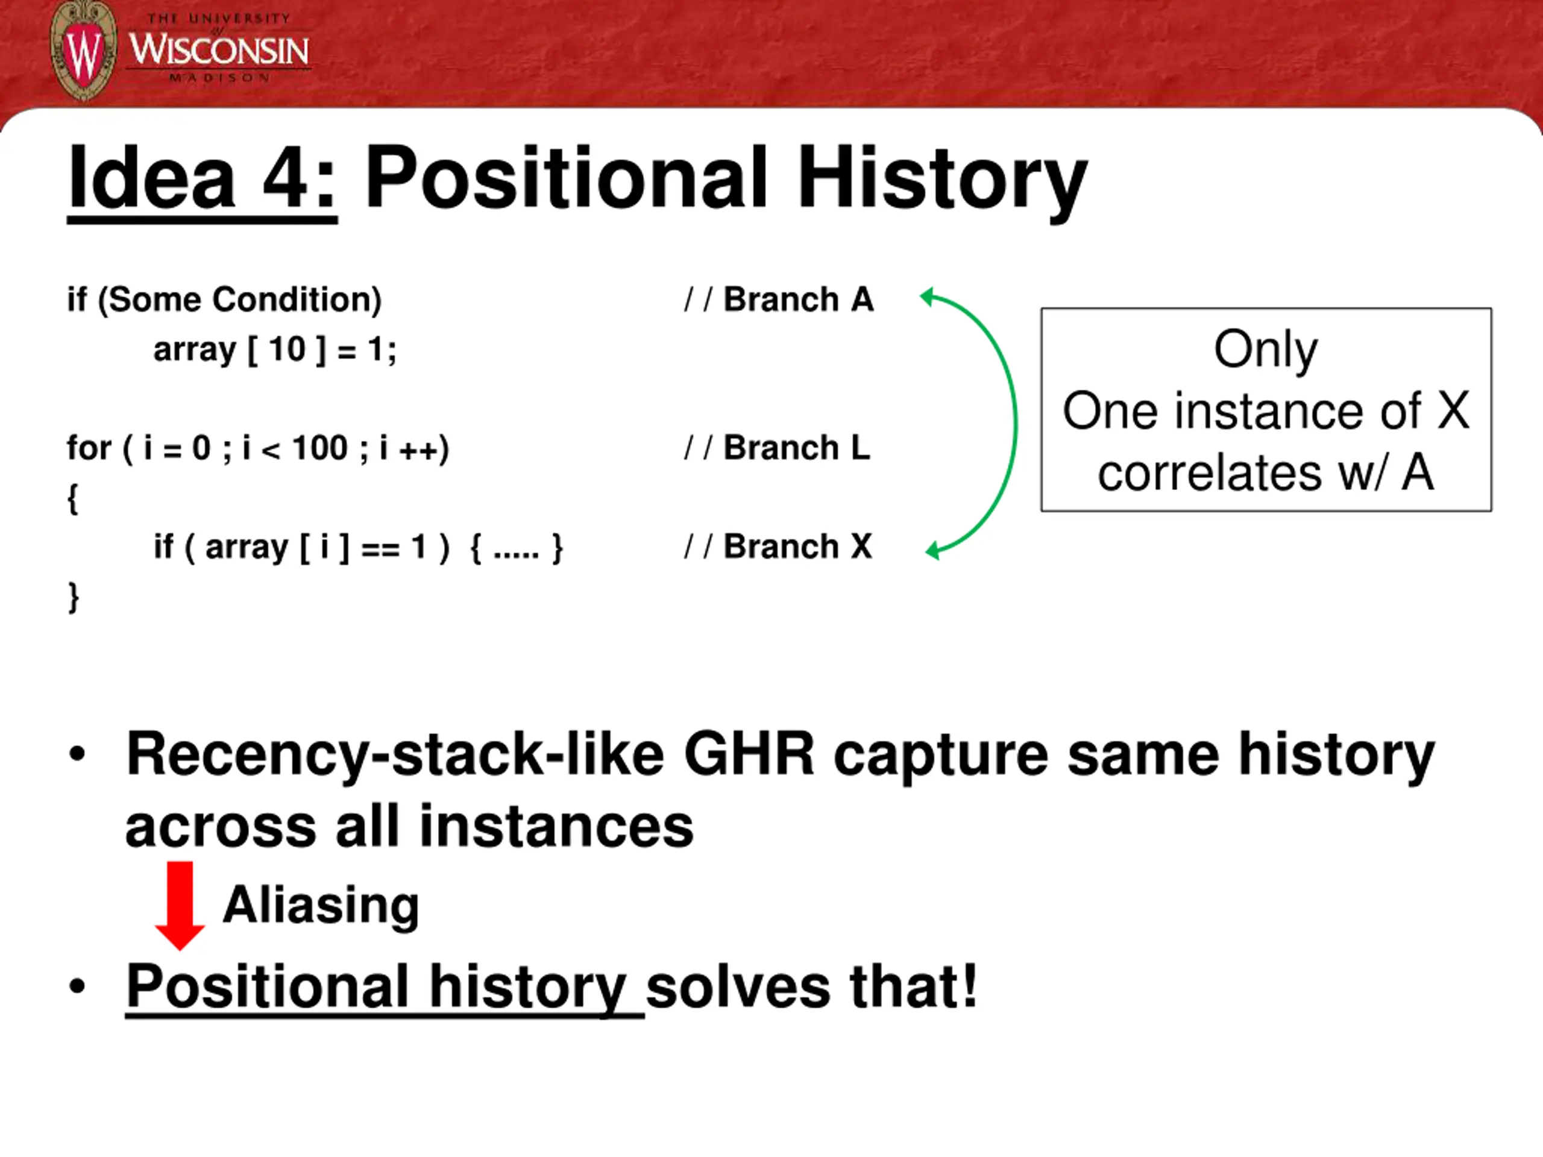Click the '// Branch L' comment

tap(777, 448)
